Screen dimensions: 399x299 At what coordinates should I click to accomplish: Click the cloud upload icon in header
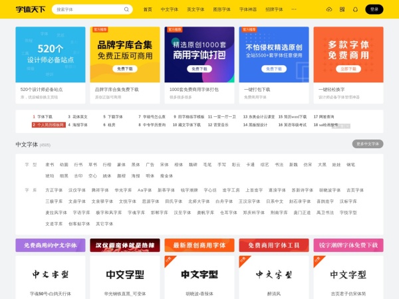tap(329, 9)
